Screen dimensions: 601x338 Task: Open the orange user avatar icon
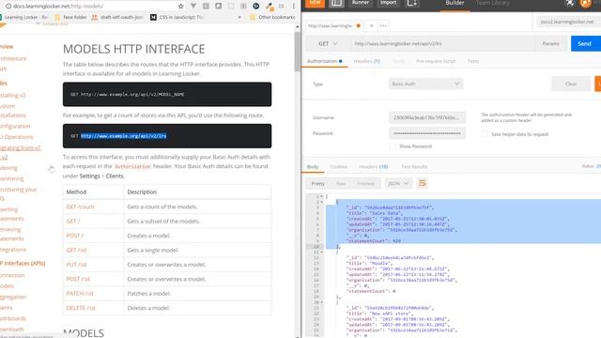(x=585, y=3)
